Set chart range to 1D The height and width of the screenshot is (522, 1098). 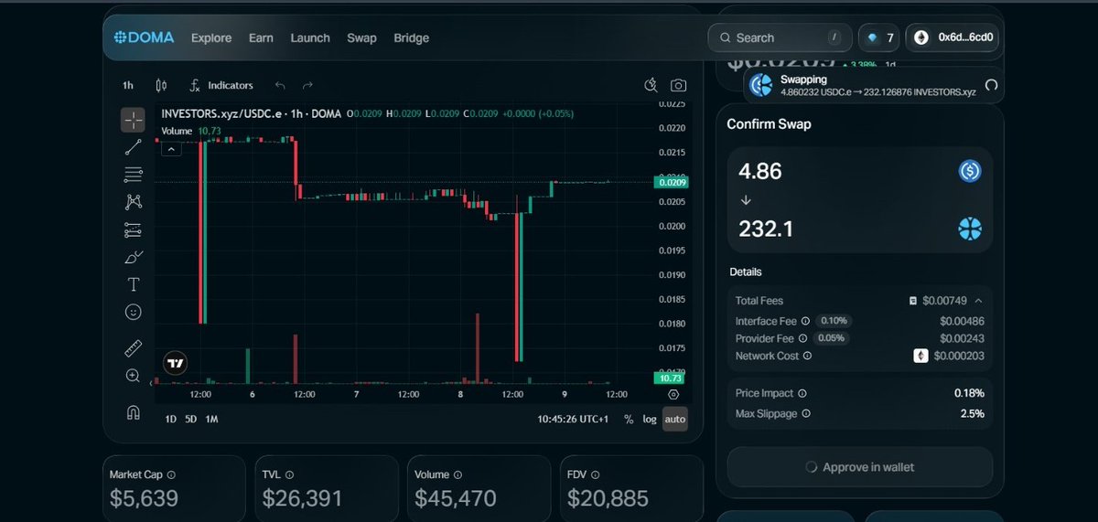(x=170, y=419)
